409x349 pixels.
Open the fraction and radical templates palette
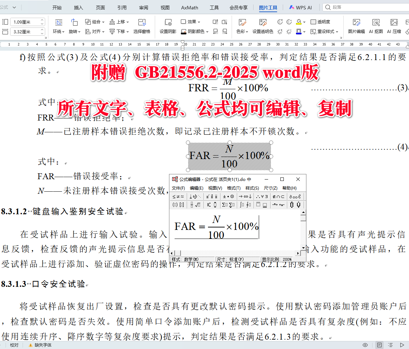tap(195, 205)
